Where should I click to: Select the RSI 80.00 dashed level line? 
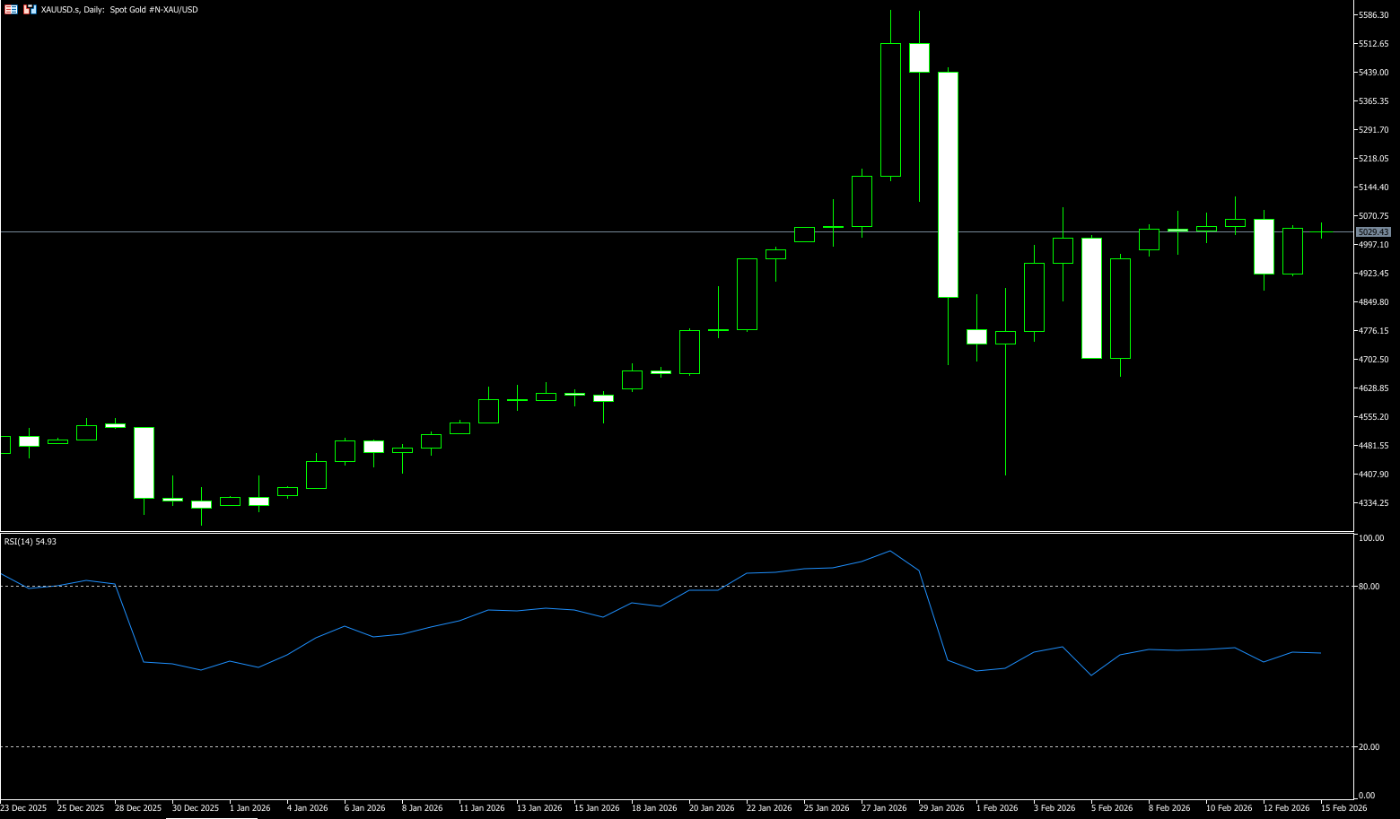click(628, 586)
